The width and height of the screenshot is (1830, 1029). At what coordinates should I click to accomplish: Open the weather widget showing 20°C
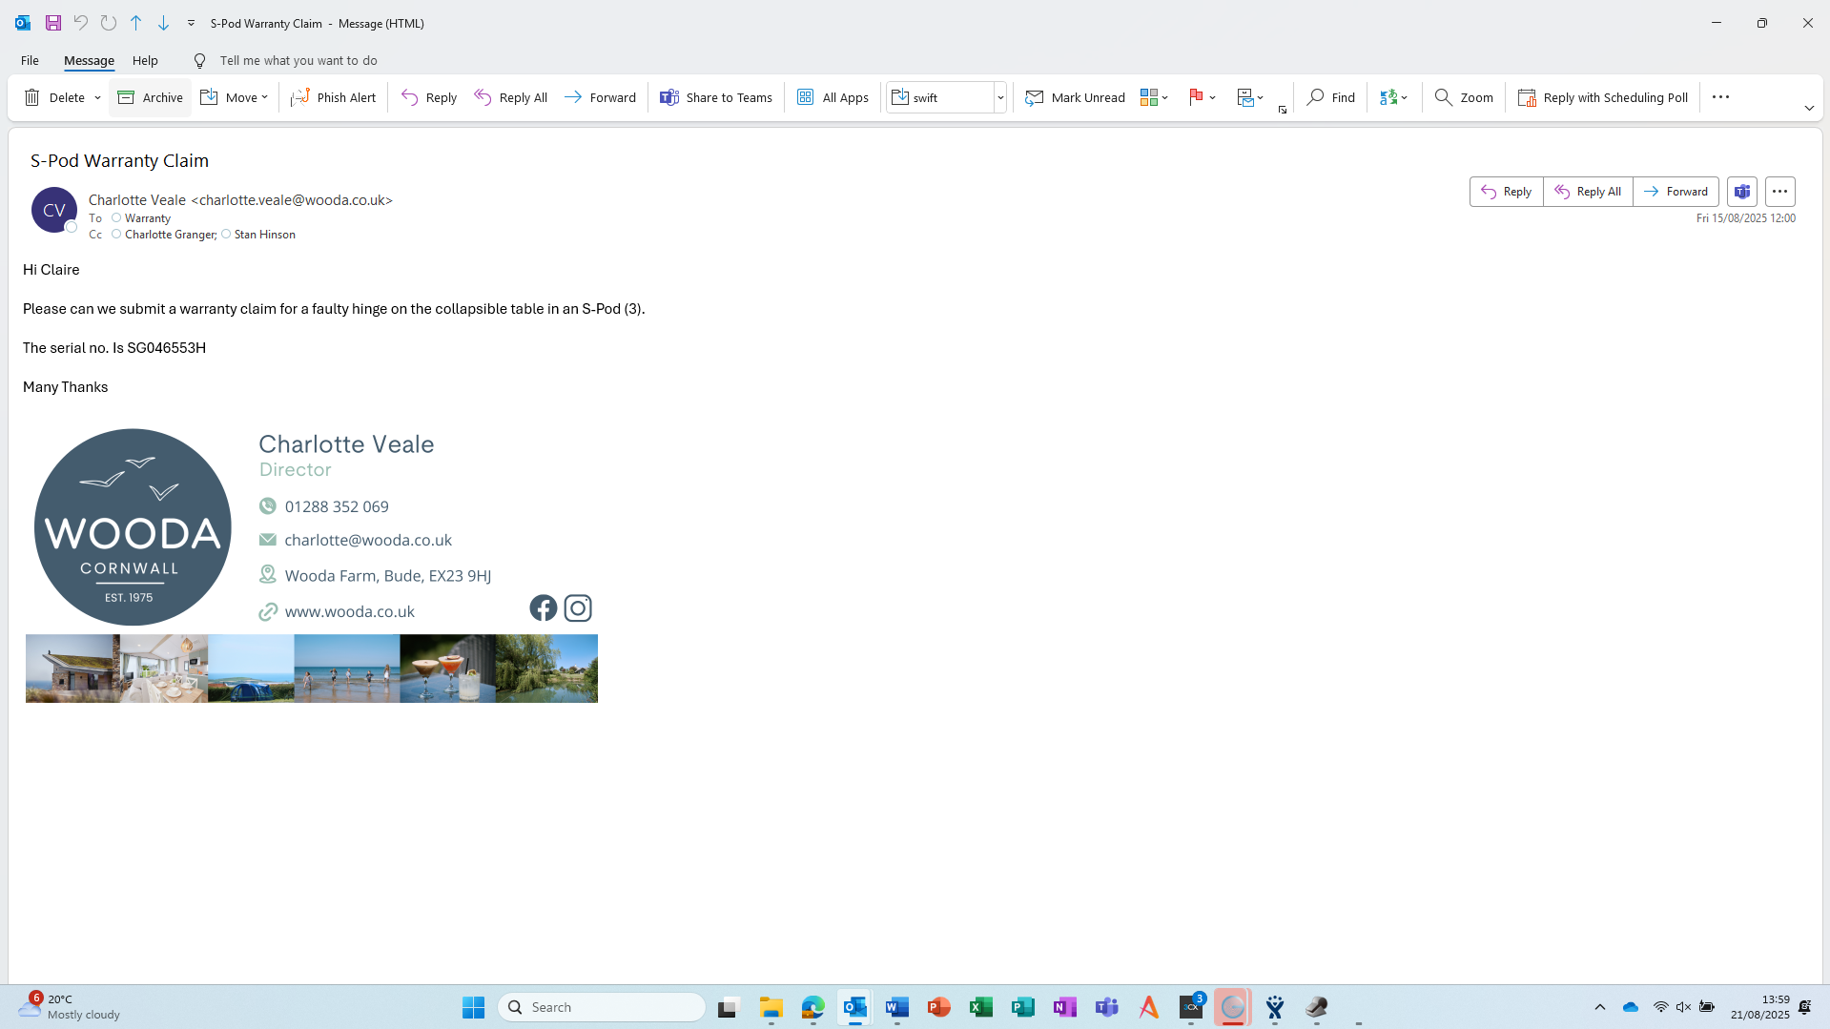71,1007
